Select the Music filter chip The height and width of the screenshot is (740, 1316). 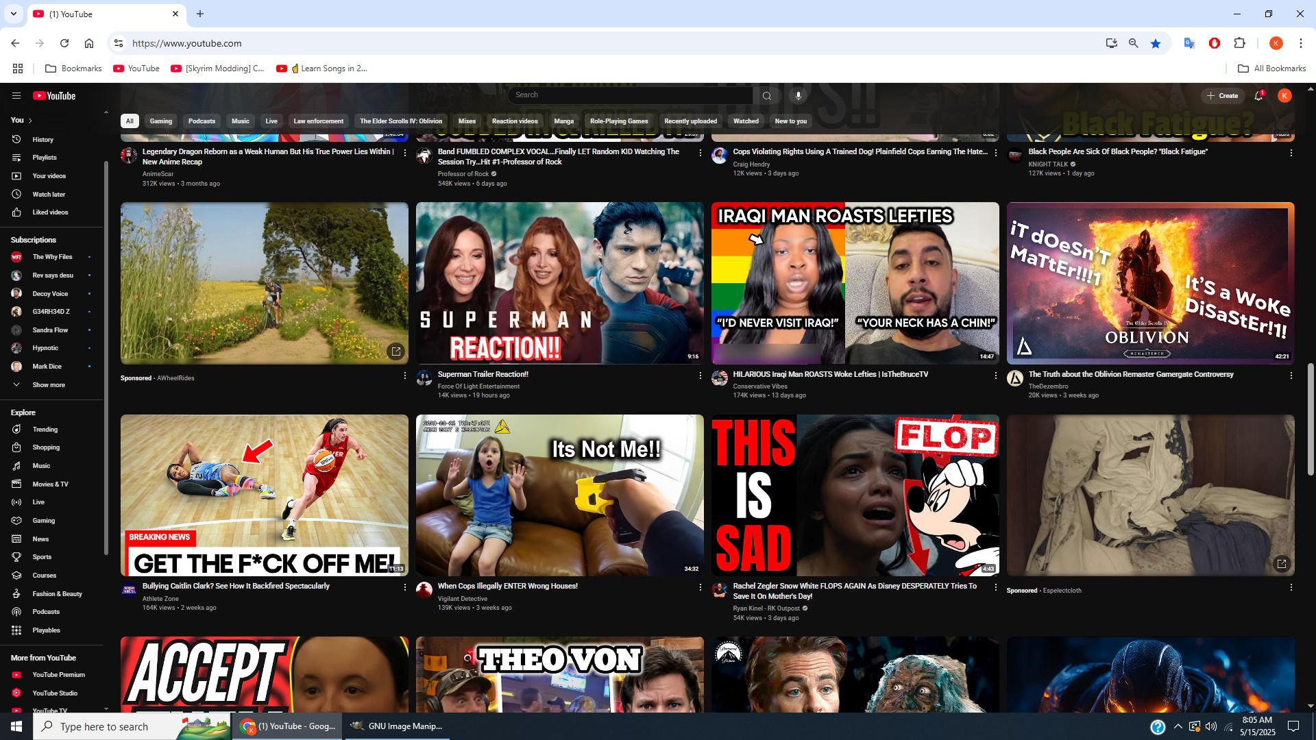[241, 121]
